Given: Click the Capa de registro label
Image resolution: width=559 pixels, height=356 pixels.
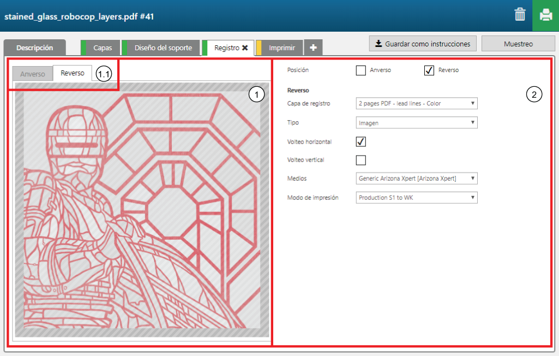Looking at the screenshot, I should 309,103.
